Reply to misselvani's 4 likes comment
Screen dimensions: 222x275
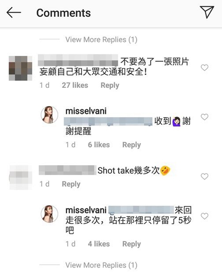[x=132, y=244]
